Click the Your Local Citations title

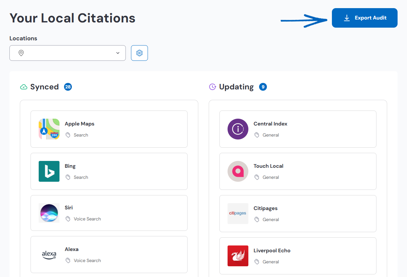click(72, 18)
